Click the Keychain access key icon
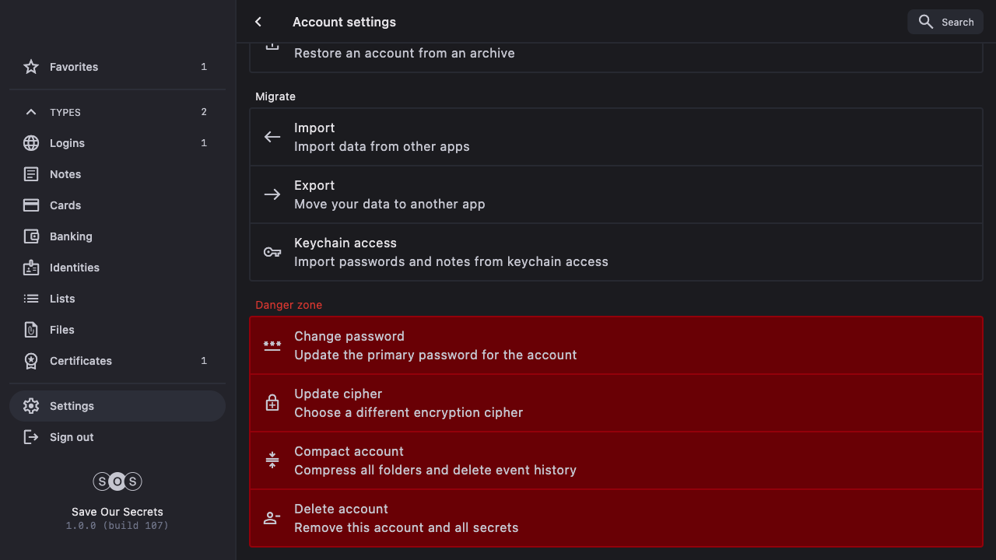The image size is (996, 560). click(x=272, y=252)
